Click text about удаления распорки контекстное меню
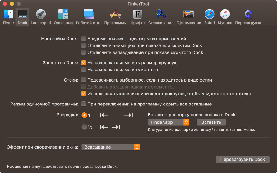This screenshot has height=173, width=277. (x=201, y=130)
